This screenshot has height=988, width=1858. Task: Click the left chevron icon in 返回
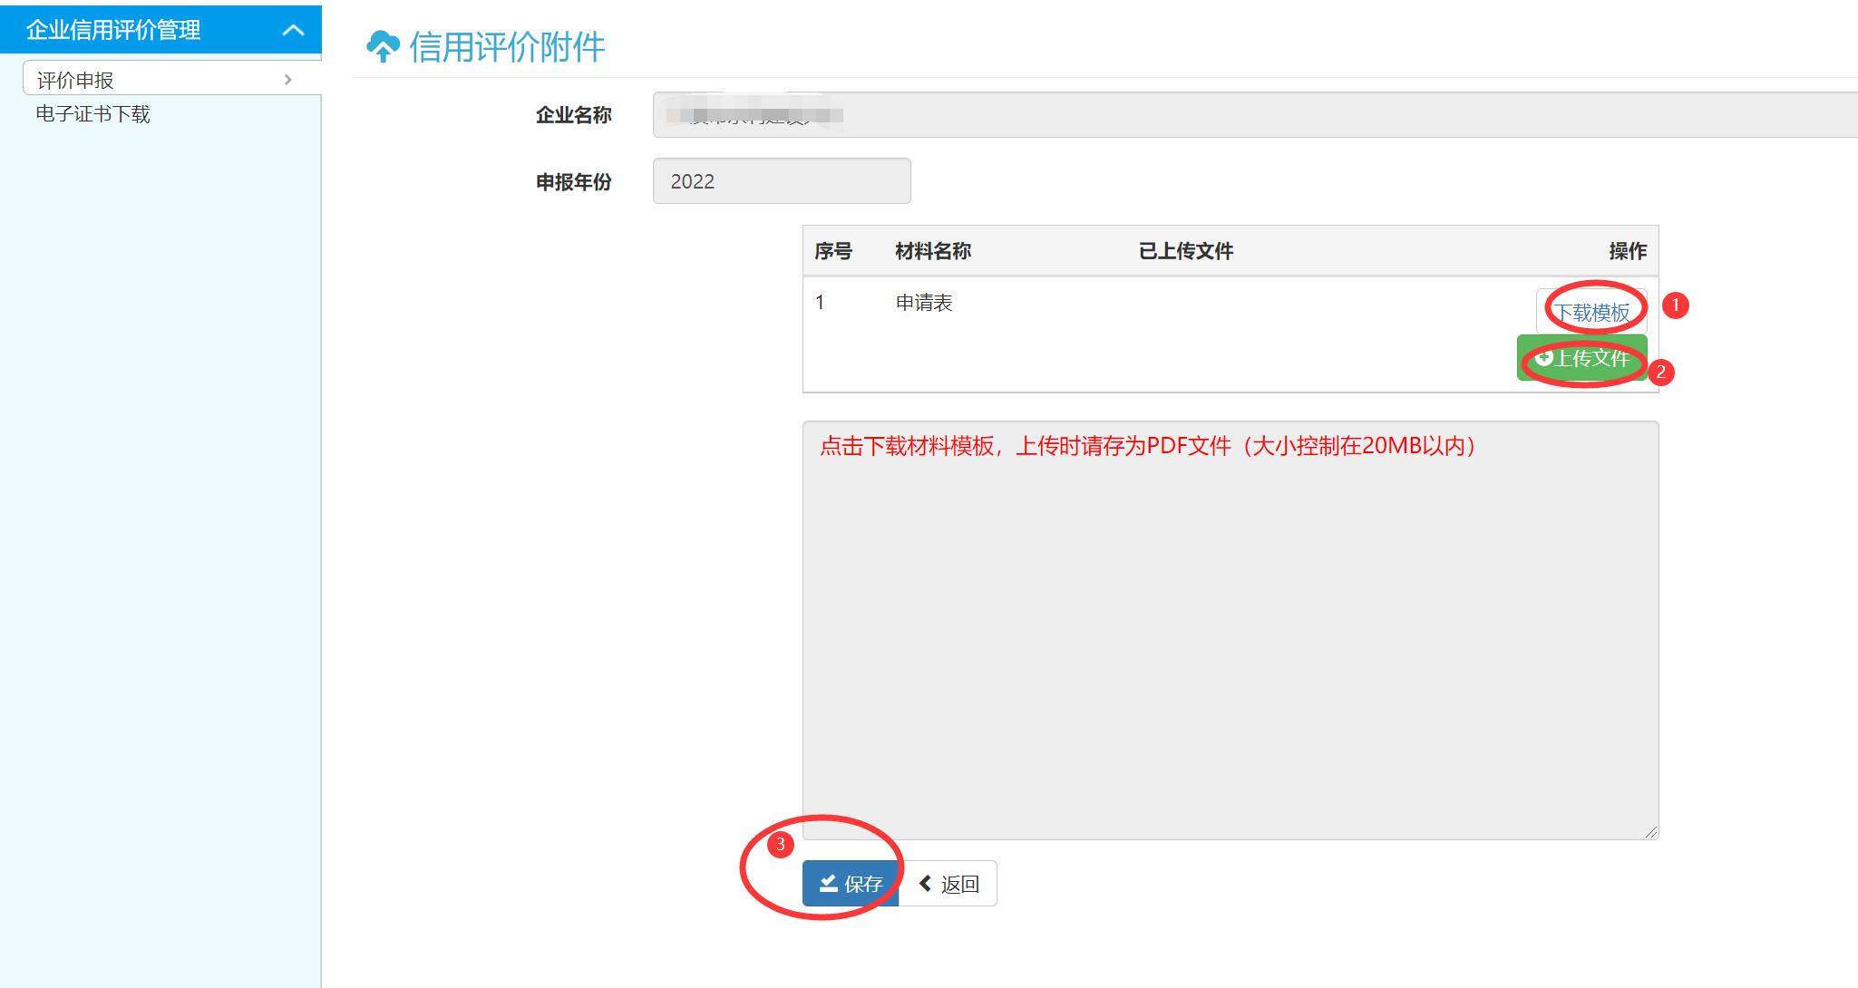[925, 883]
